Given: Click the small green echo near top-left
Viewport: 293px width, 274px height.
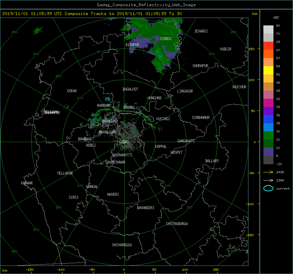Looking at the screenshot, I should (38, 30).
